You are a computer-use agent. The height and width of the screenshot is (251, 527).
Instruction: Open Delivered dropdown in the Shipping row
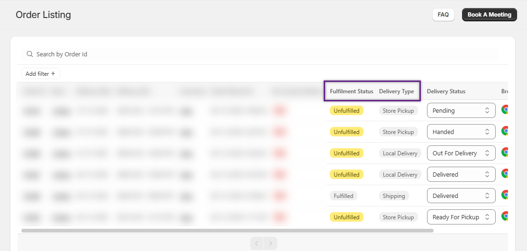pyautogui.click(x=461, y=196)
